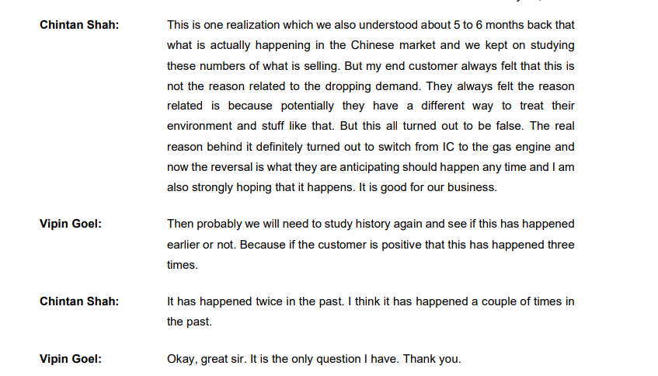658x376 pixels.
Task: Click the word "times." ending Vipin's reply
Action: [x=181, y=264]
